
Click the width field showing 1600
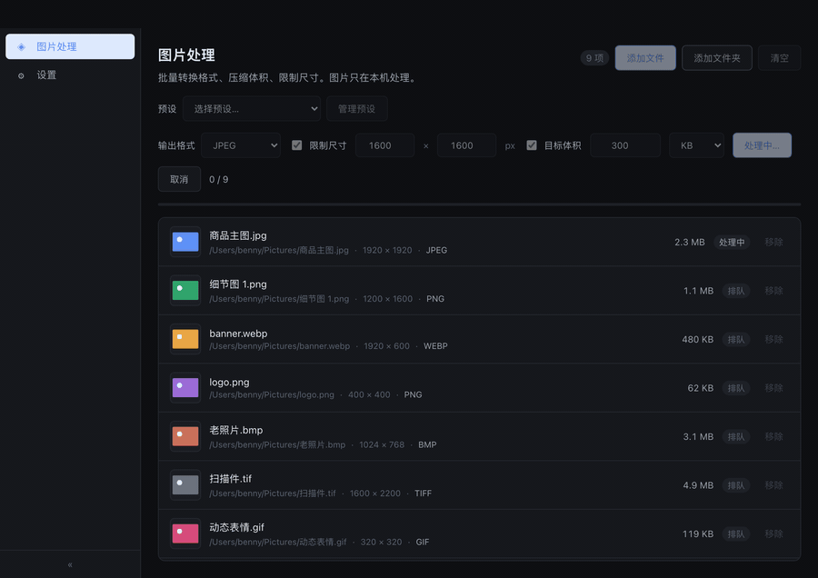pos(385,145)
